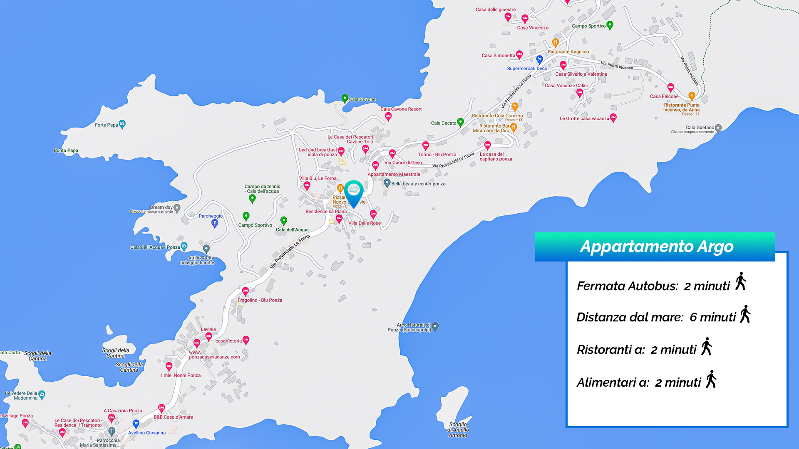Viewport: 799px width, 449px height.
Task: Click the www.ponzacasevacanze.com label
Action: pos(214,355)
